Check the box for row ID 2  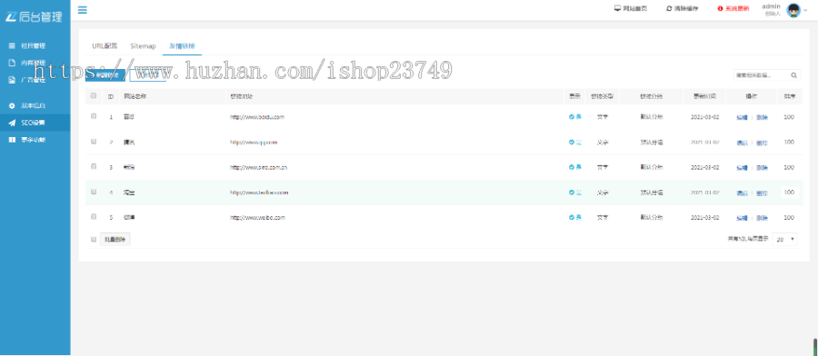click(94, 142)
